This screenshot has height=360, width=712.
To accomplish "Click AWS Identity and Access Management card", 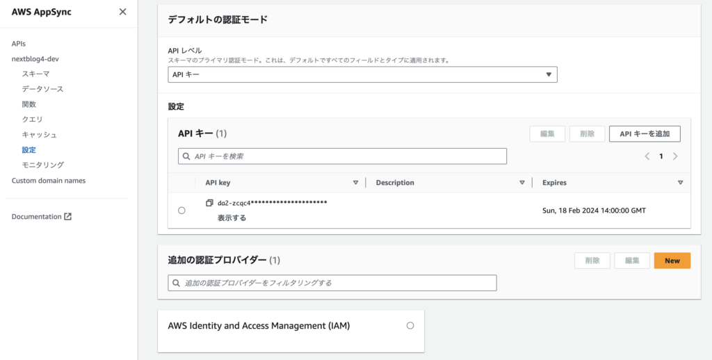I will 291,332.
